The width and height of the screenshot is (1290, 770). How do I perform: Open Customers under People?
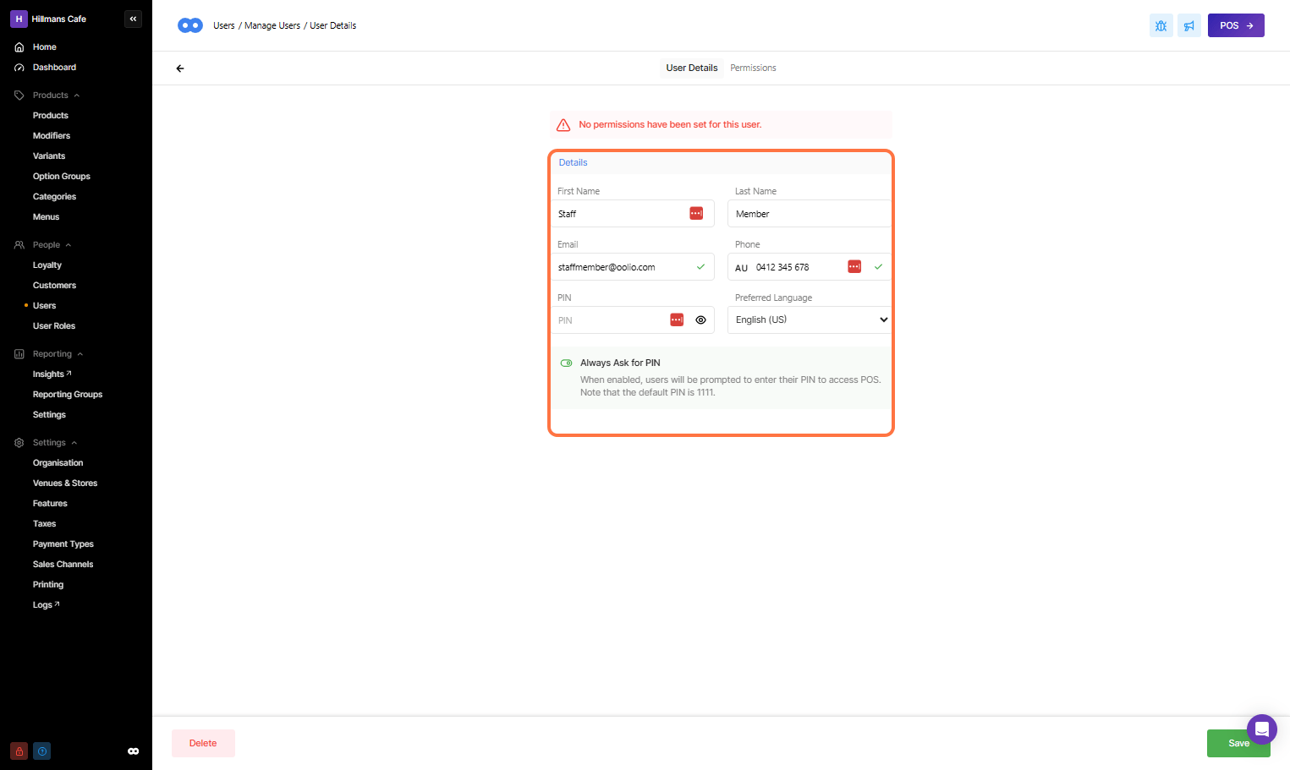(55, 286)
